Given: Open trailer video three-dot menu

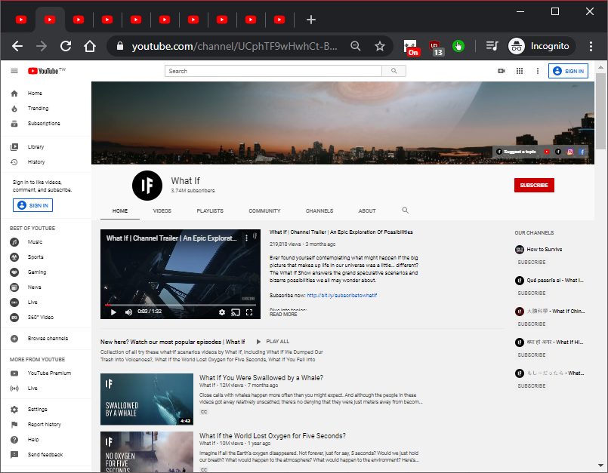Looking at the screenshot, I should 246,238.
